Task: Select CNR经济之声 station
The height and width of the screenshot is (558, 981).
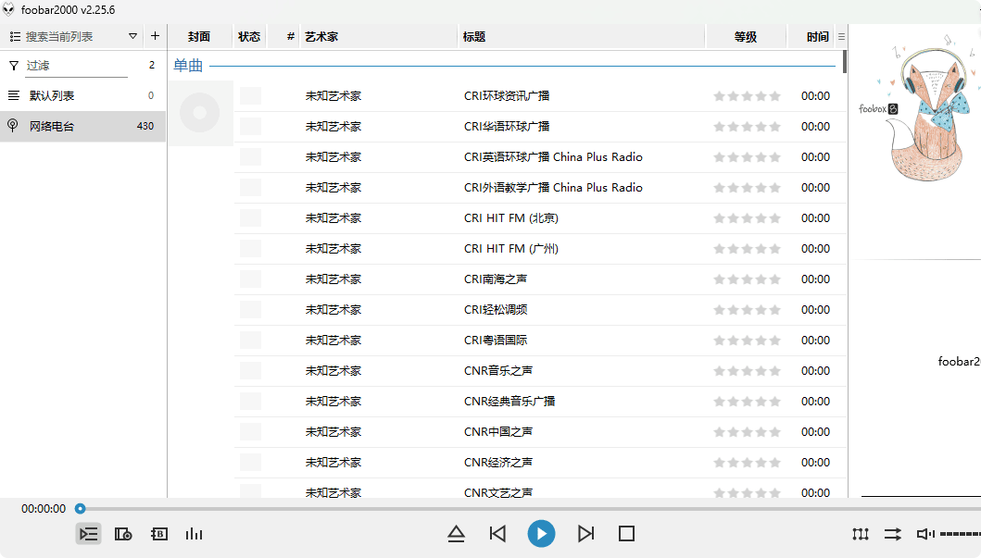Action: tap(541, 463)
